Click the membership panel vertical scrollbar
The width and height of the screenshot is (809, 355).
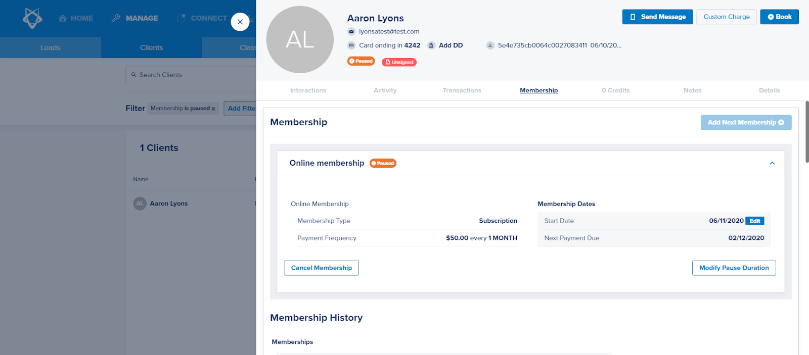tap(807, 131)
